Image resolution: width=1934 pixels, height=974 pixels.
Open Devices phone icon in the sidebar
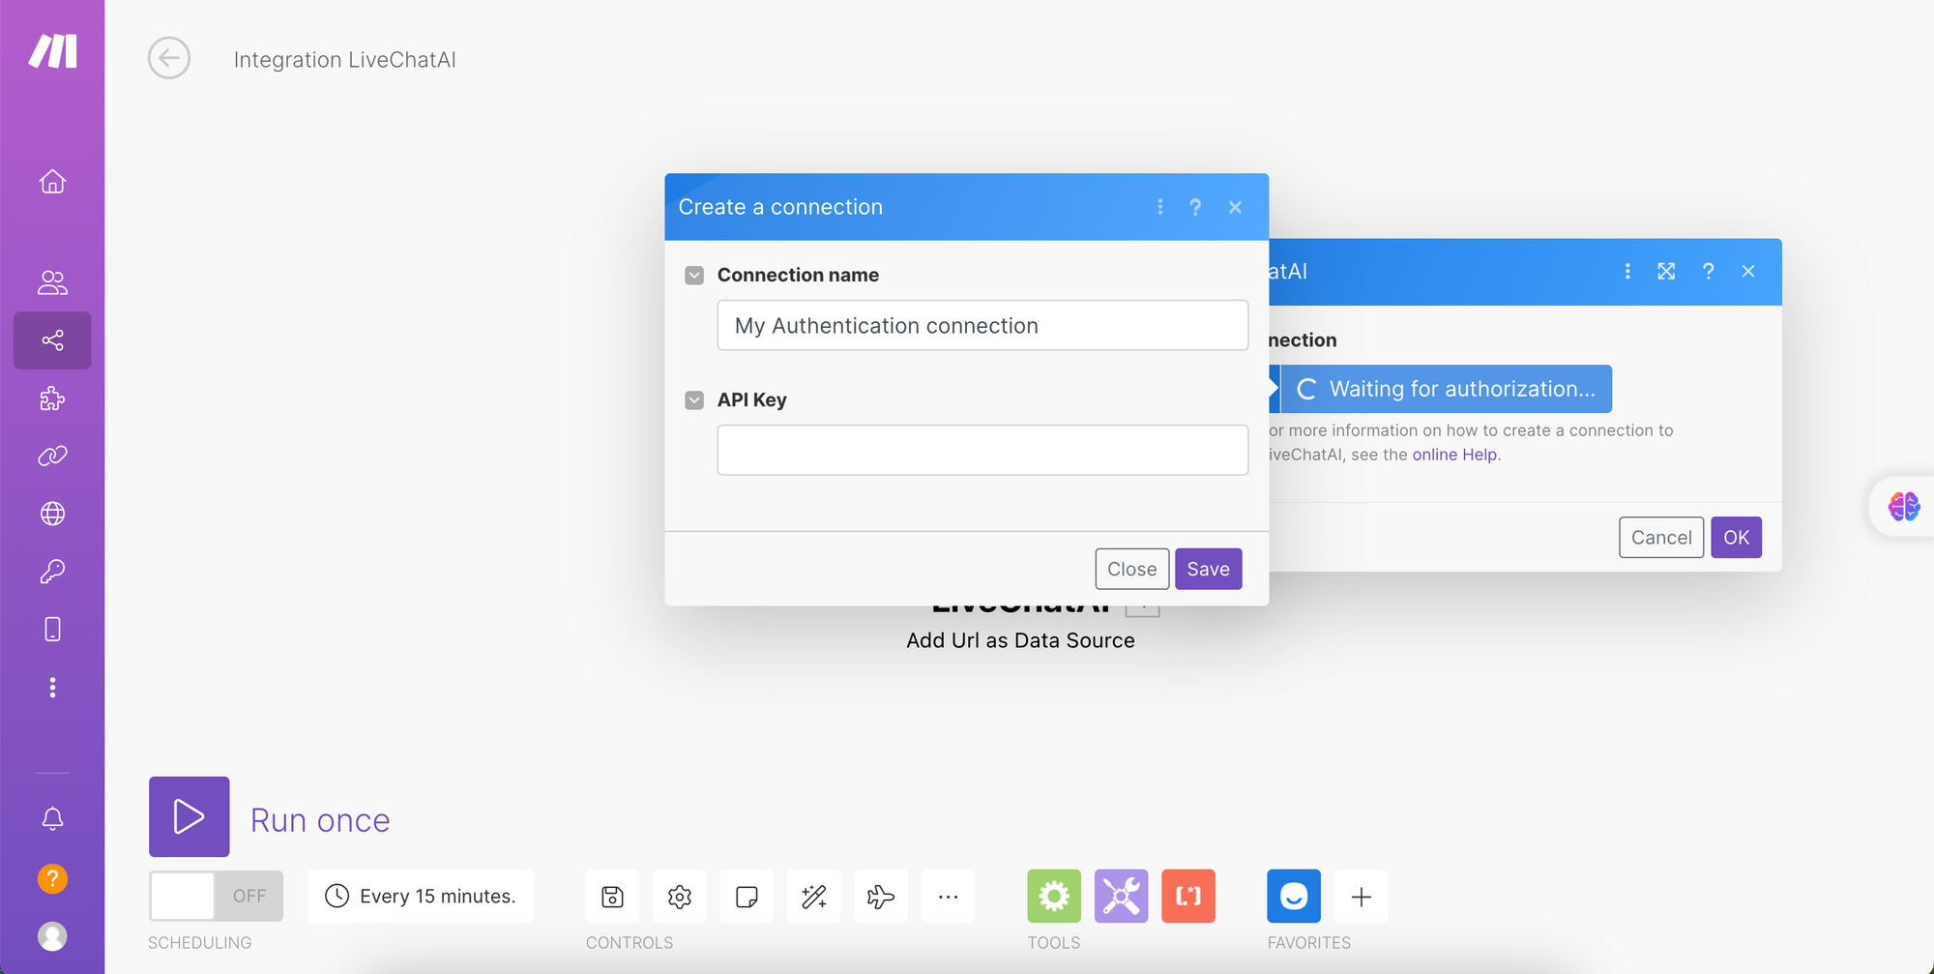coord(52,630)
